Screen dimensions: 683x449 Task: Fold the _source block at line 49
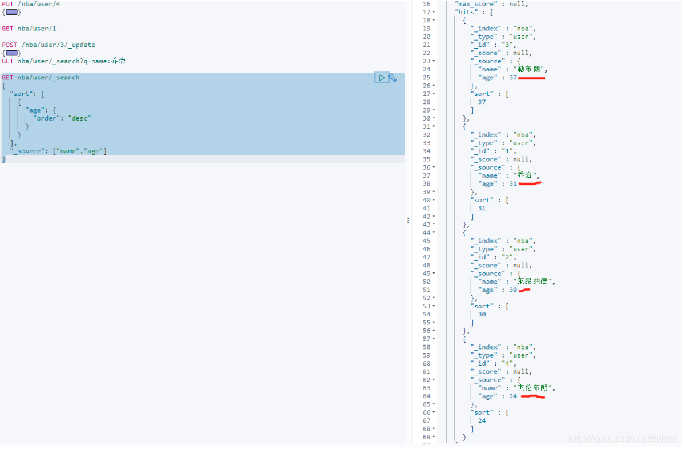coord(434,274)
